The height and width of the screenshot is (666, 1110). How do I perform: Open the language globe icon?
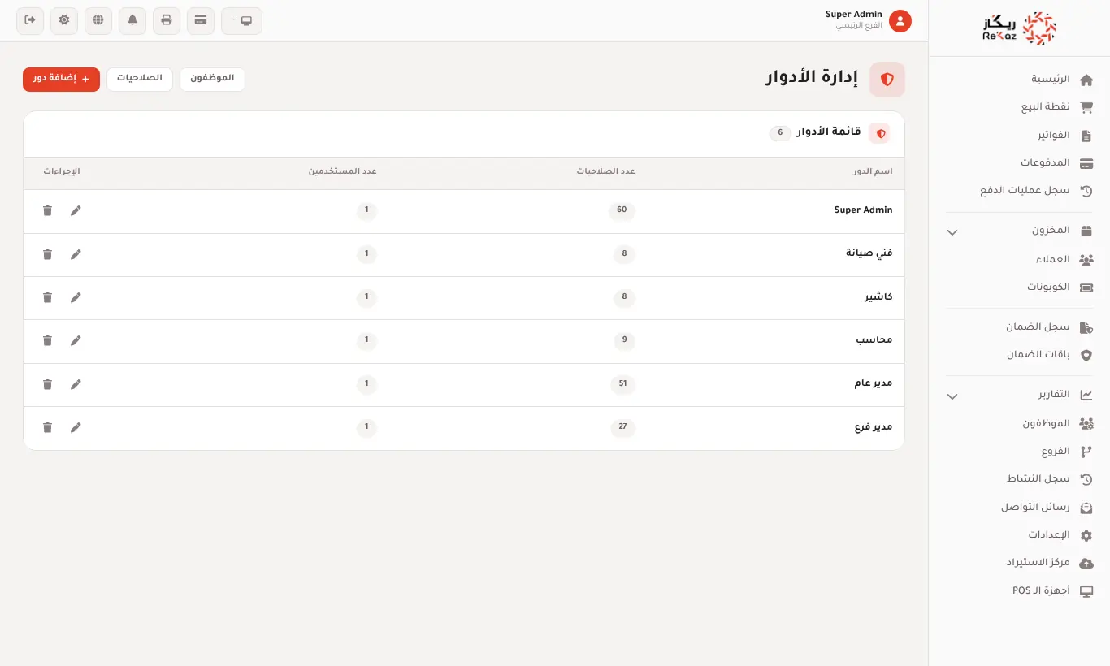pos(98,20)
